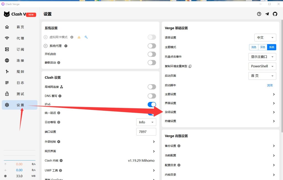
Task: Click info icon beside UWP 工具
Action: click(61, 170)
